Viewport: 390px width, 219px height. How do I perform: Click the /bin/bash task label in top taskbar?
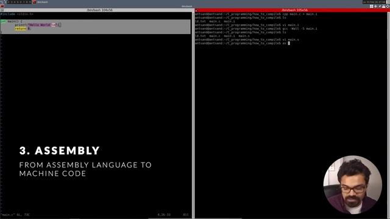point(43,2)
